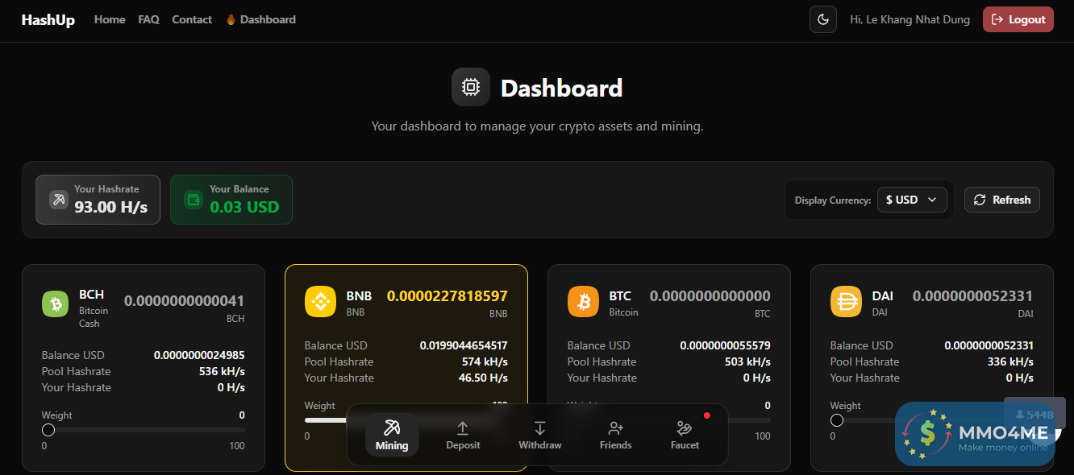Screen dimensions: 1074x475
Task: Adjust the DAI weight slider handle
Action: click(837, 420)
